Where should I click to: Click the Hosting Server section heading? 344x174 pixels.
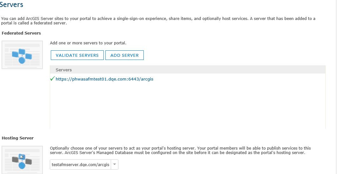coord(17,138)
